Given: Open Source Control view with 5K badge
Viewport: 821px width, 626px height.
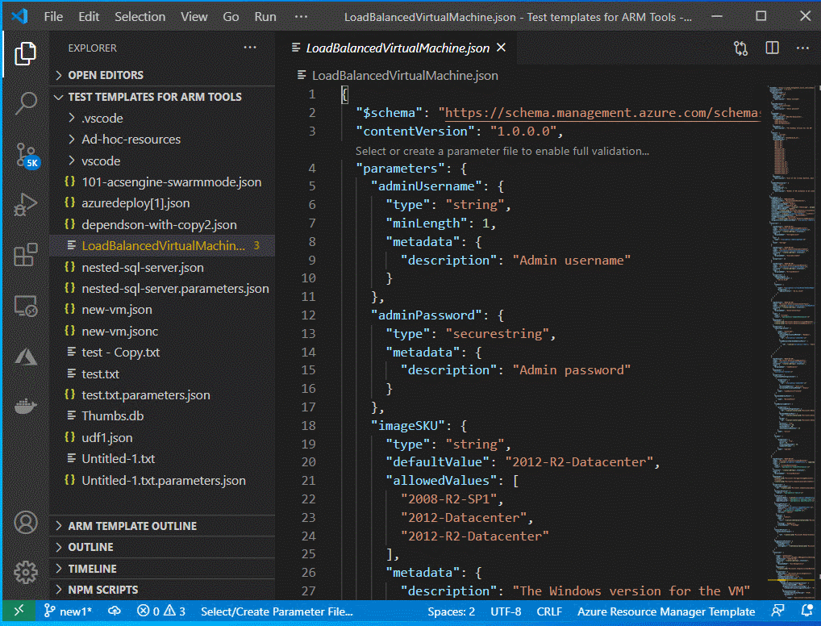Looking at the screenshot, I should [x=25, y=155].
